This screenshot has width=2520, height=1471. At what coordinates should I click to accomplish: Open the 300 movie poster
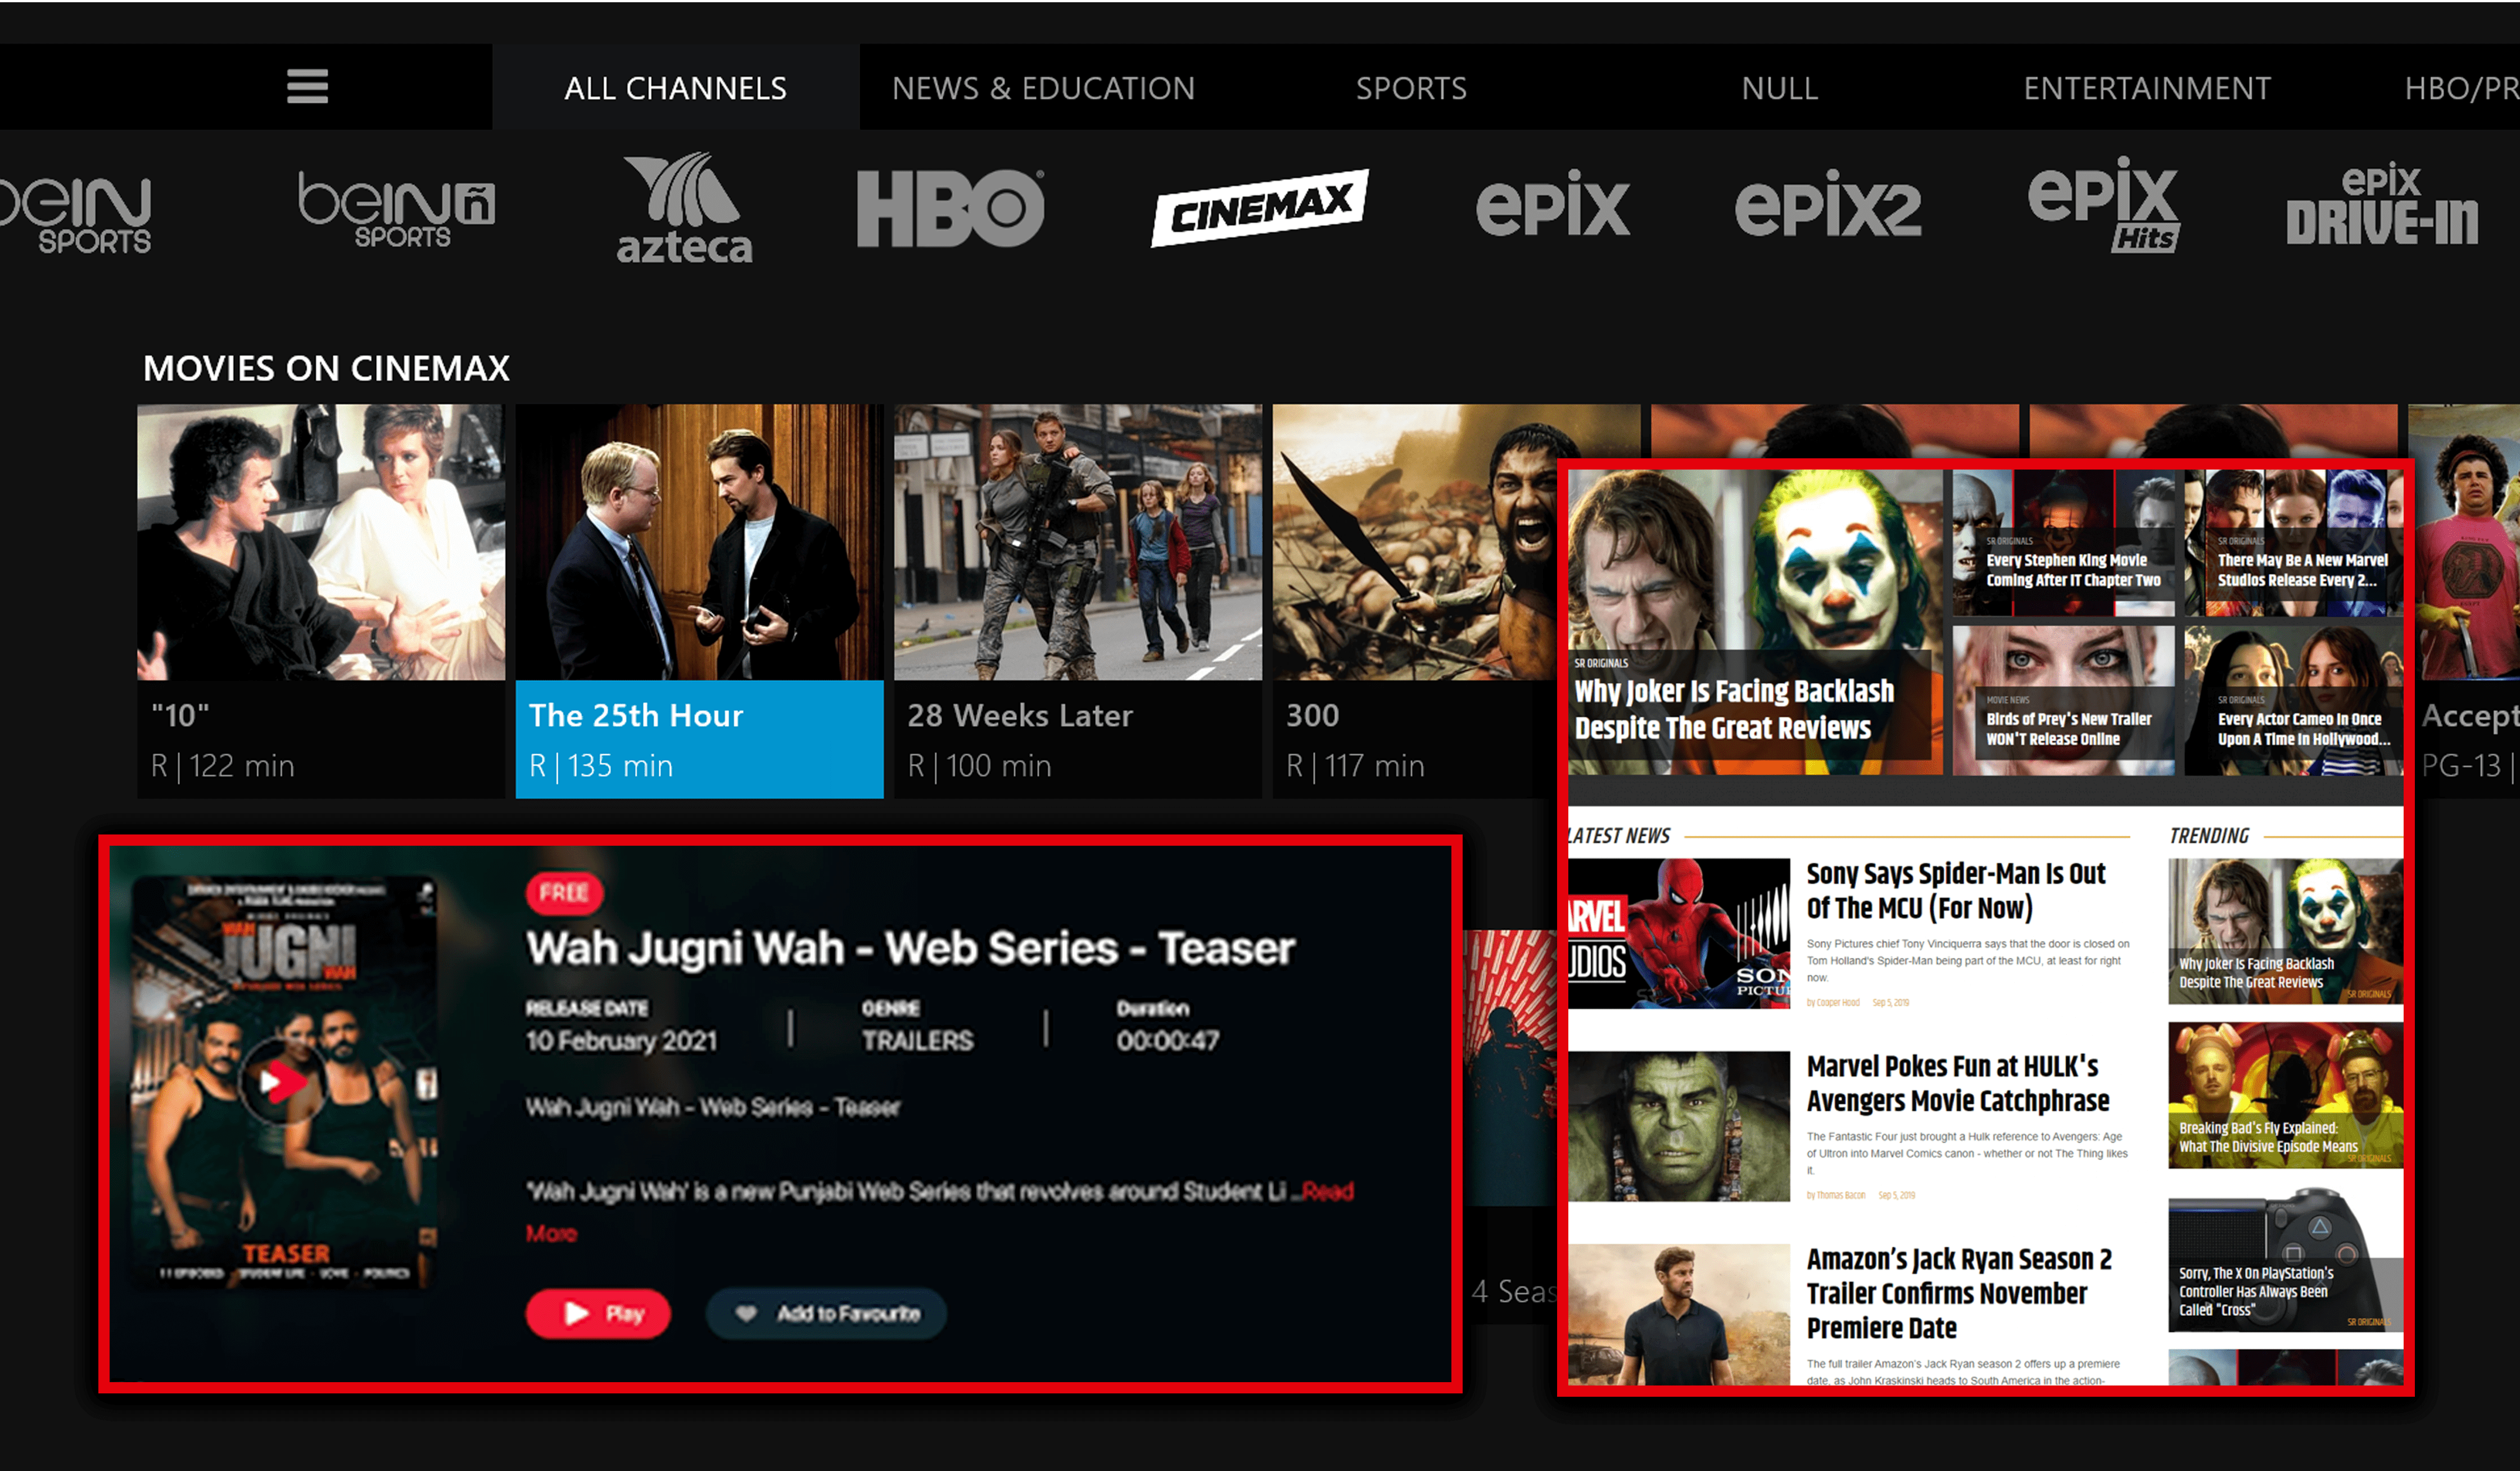1414,542
